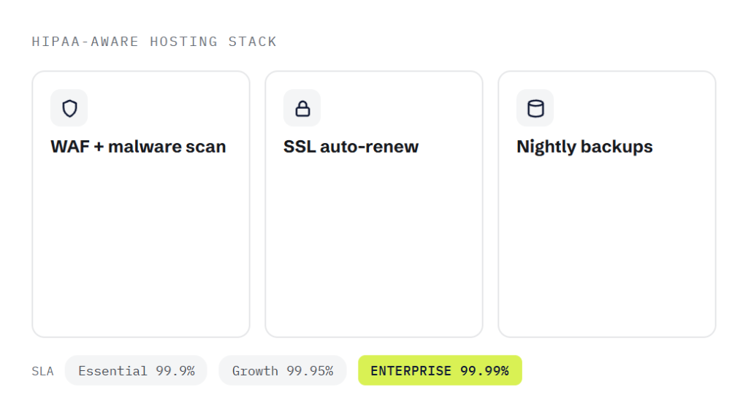Click the word "STACK" in the section header

point(252,42)
